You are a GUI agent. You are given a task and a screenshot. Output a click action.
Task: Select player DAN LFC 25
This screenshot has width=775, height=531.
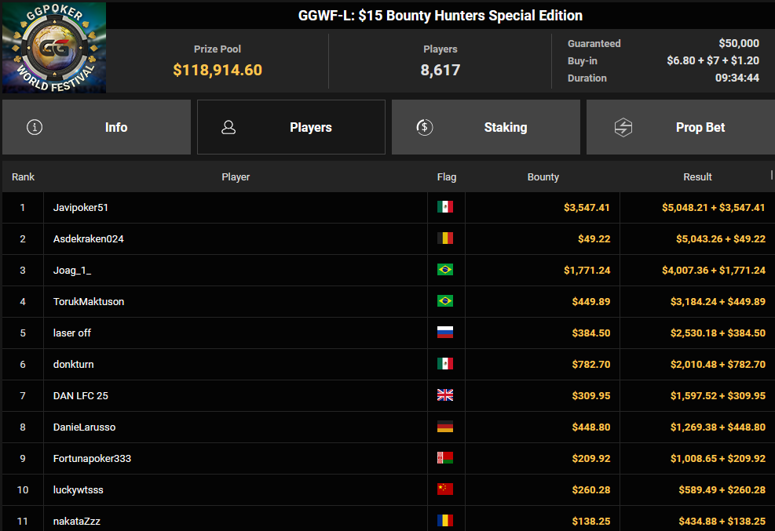(81, 396)
